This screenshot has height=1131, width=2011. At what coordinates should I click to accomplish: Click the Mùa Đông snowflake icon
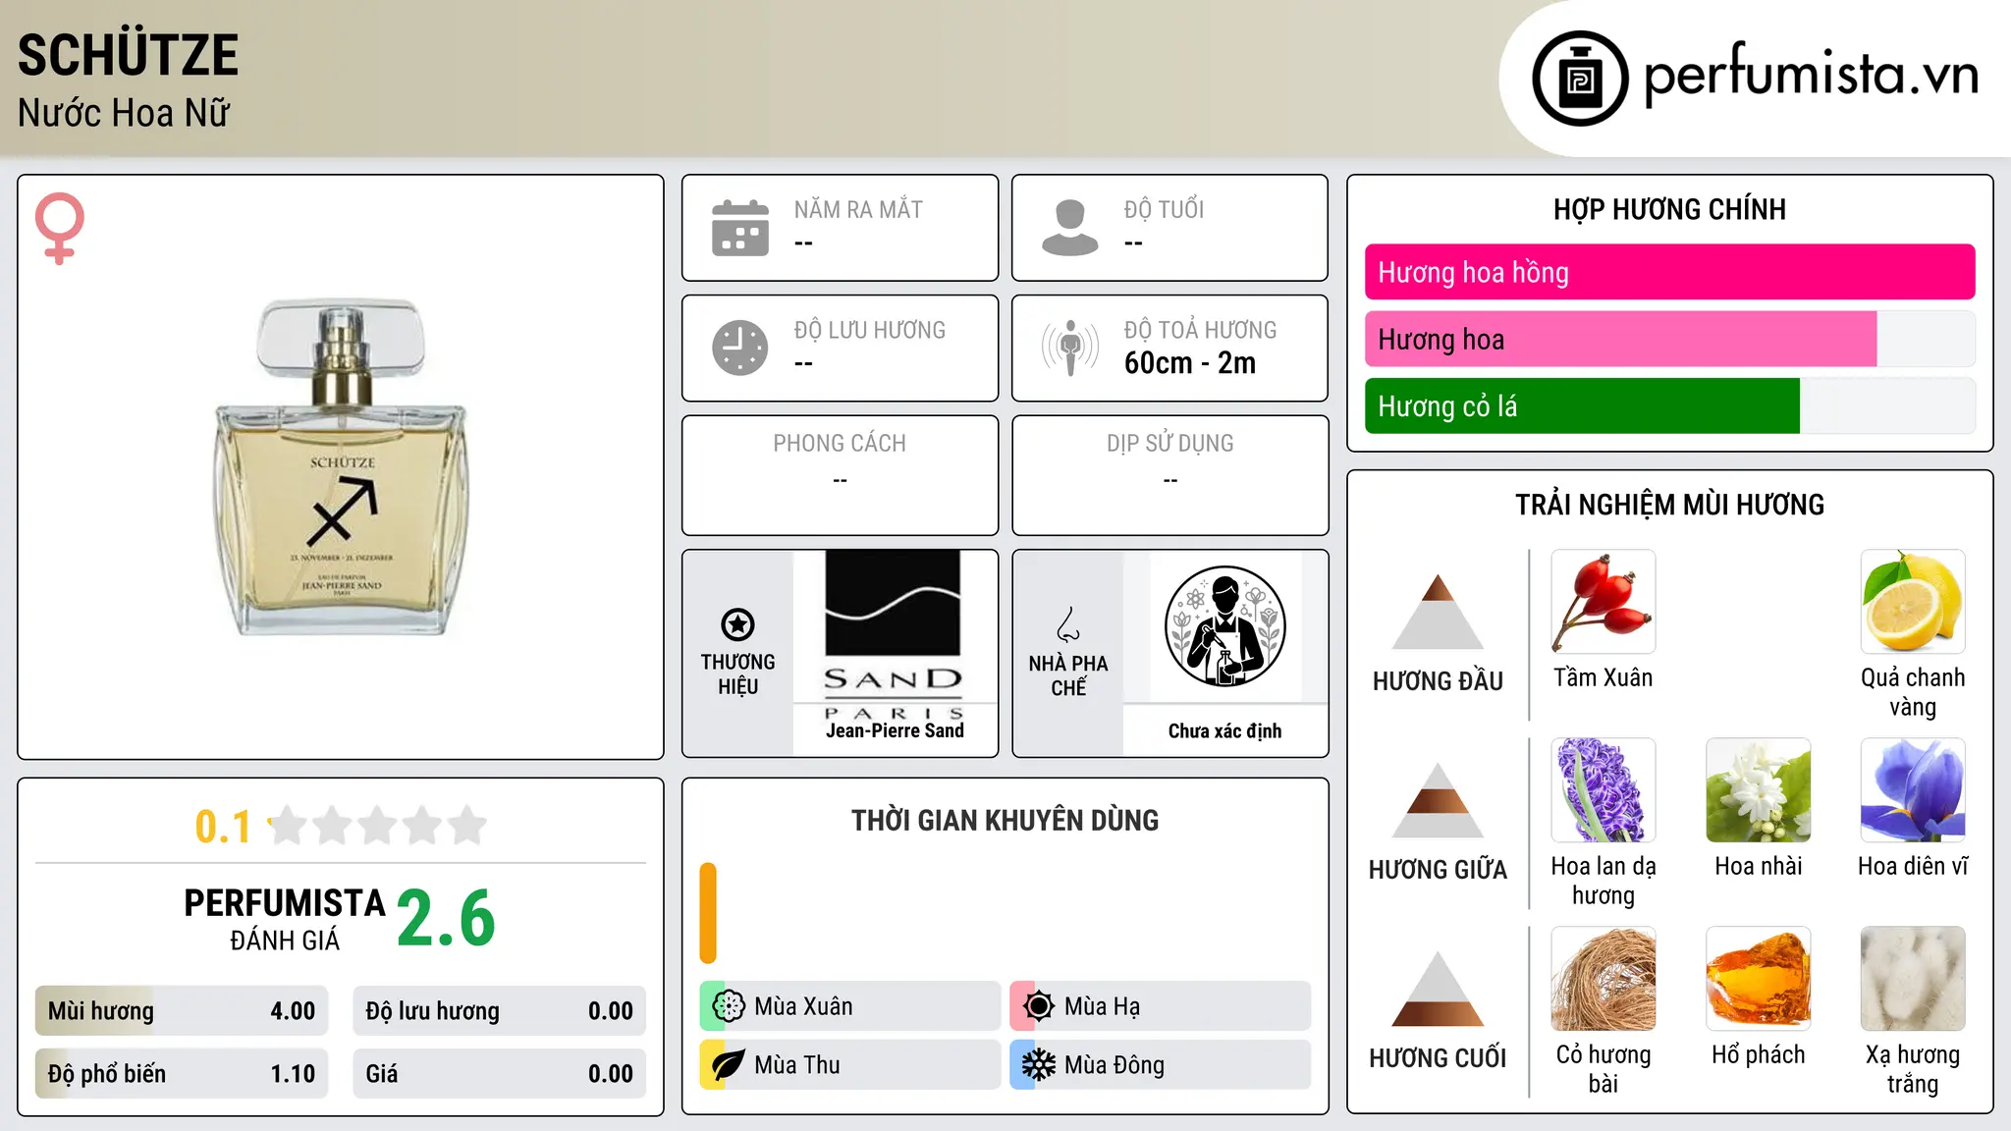(1039, 1065)
